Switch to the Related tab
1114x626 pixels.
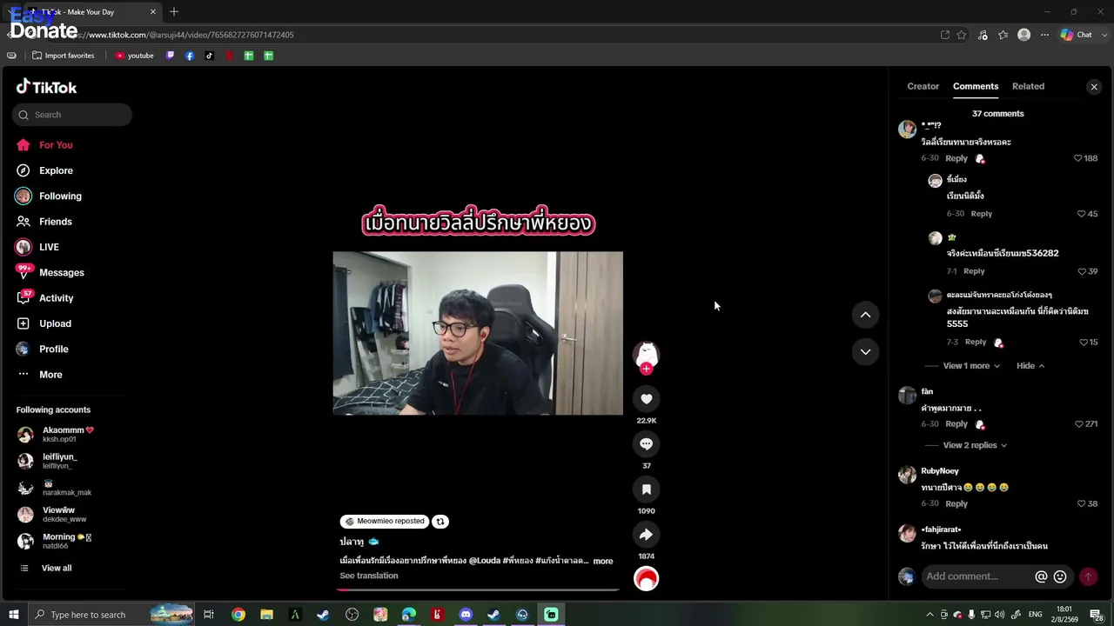point(1028,86)
